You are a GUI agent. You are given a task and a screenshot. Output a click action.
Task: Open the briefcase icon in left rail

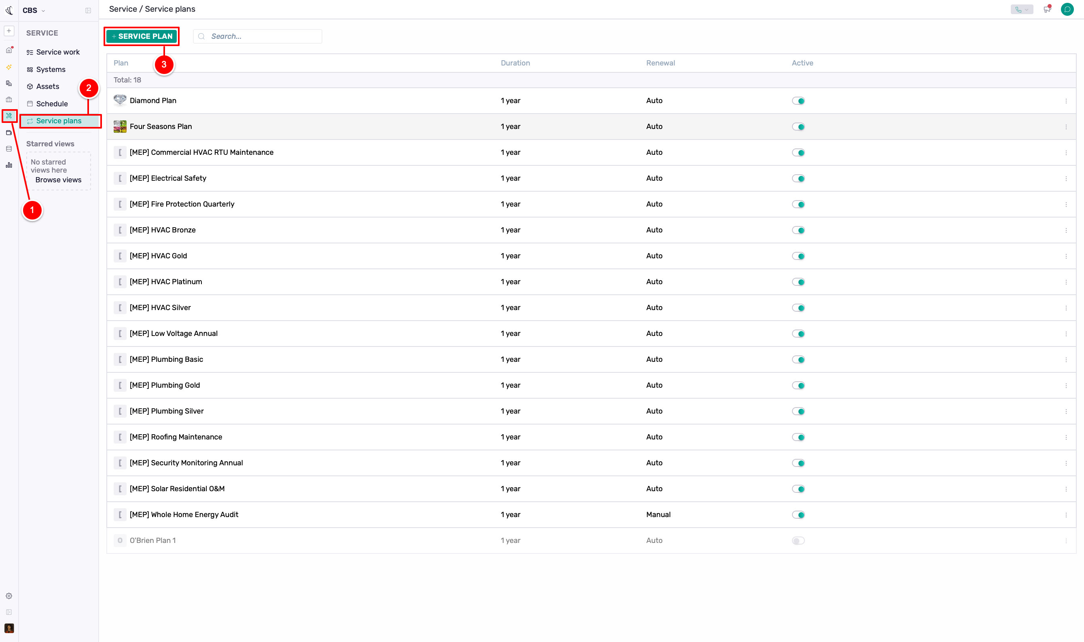(8, 99)
